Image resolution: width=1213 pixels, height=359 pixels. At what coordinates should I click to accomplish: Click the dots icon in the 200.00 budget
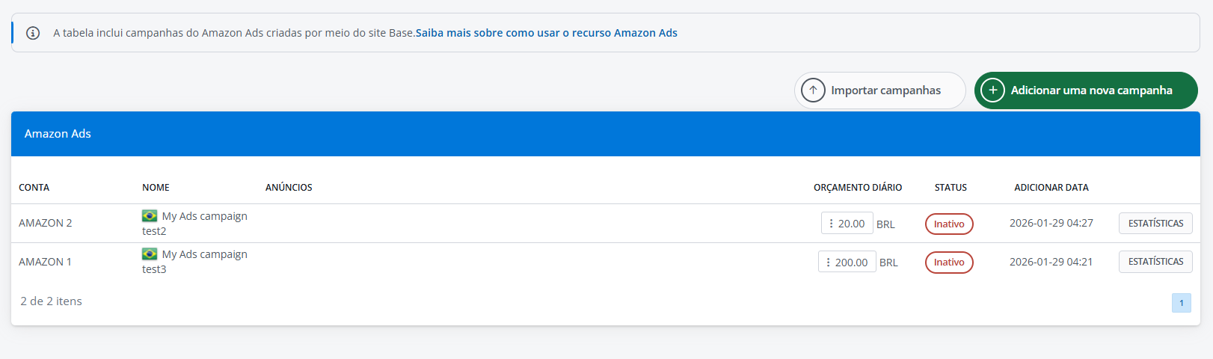[828, 262]
